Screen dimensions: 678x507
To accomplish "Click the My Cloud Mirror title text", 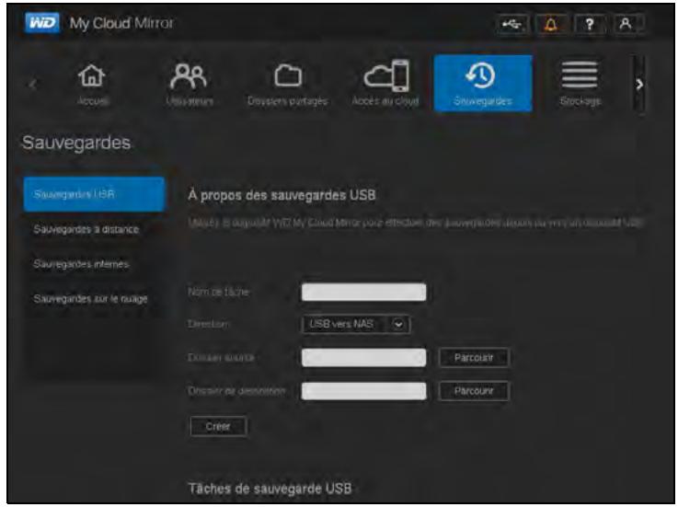I will (121, 23).
